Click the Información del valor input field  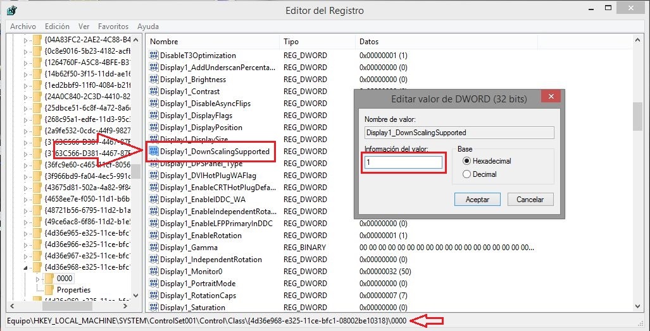coord(403,162)
